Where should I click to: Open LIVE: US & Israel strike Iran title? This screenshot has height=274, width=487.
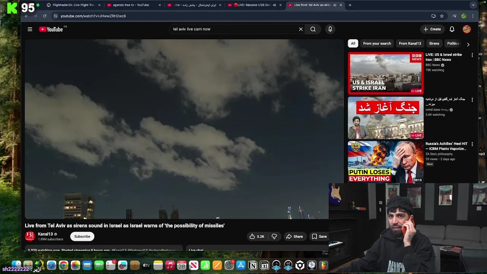point(444,57)
